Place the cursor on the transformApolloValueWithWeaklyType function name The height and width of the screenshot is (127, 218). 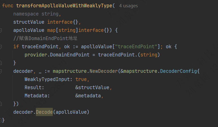[x=64, y=6]
